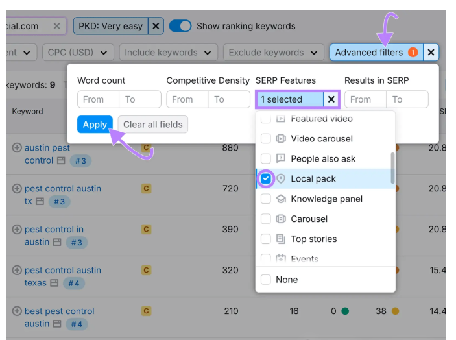Select None in SERP Features list
This screenshot has height=340, width=456.
coord(266,280)
